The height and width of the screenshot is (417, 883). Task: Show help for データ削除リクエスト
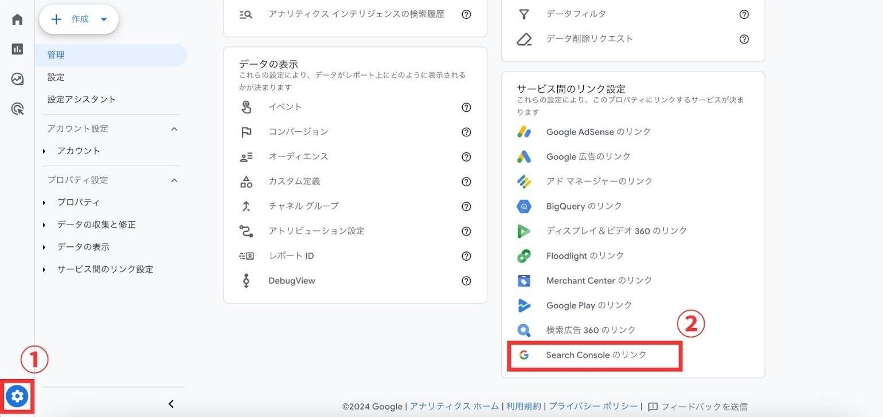coord(744,39)
